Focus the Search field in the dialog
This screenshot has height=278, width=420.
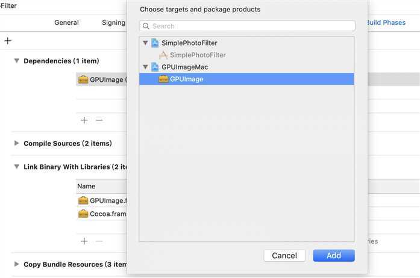(247, 26)
